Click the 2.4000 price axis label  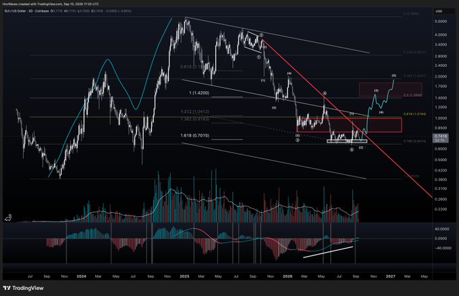point(441,66)
